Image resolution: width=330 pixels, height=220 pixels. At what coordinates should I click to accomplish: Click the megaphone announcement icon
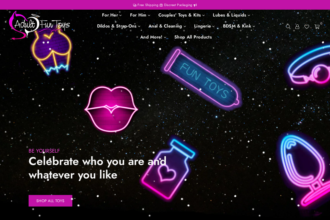195,5
